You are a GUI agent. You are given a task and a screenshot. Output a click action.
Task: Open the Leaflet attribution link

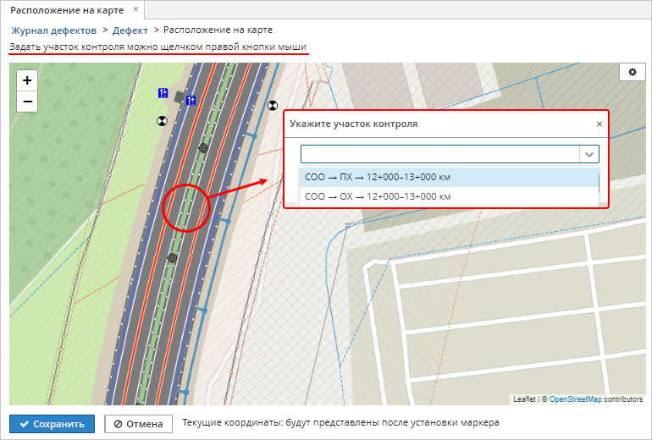[524, 399]
